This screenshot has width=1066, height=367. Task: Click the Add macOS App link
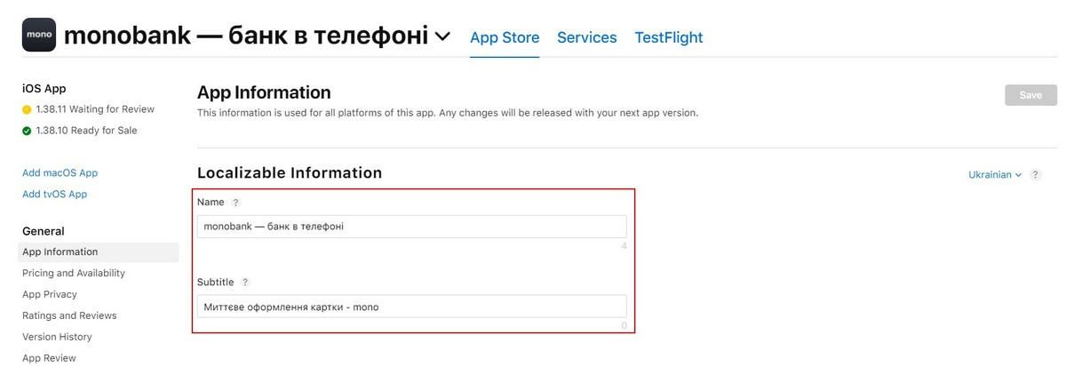pos(60,173)
